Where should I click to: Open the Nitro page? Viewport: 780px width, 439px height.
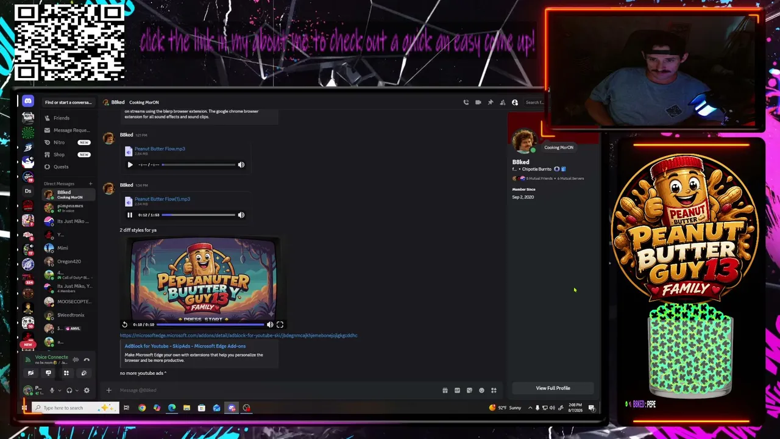pyautogui.click(x=67, y=143)
